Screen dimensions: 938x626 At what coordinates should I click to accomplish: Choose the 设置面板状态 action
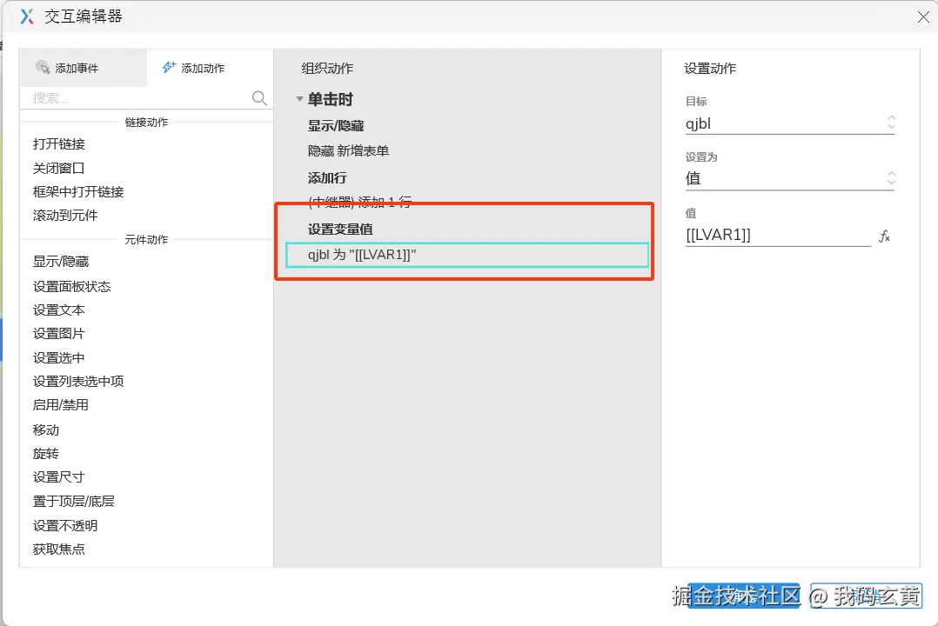click(71, 286)
